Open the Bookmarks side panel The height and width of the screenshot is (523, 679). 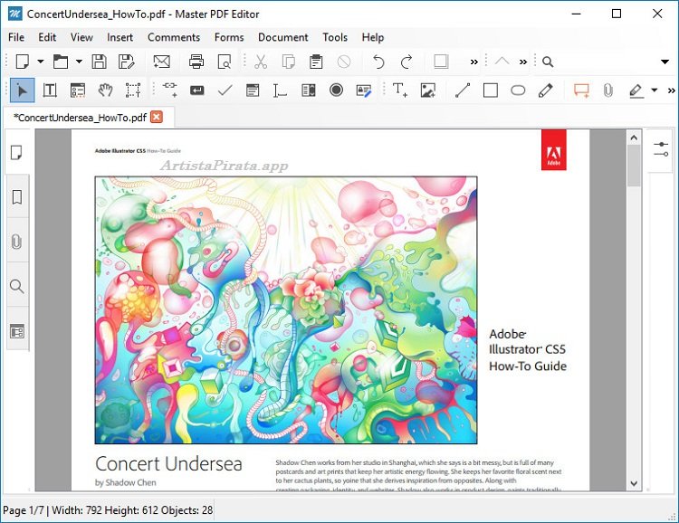tap(16, 198)
